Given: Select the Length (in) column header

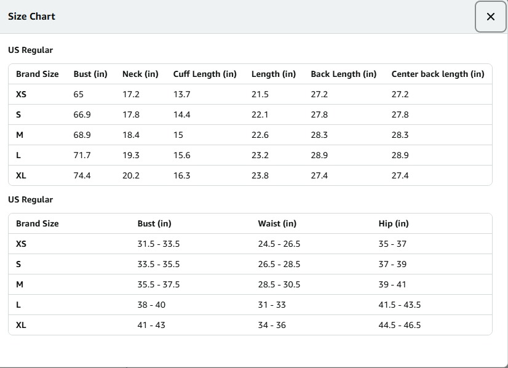Looking at the screenshot, I should click(273, 74).
